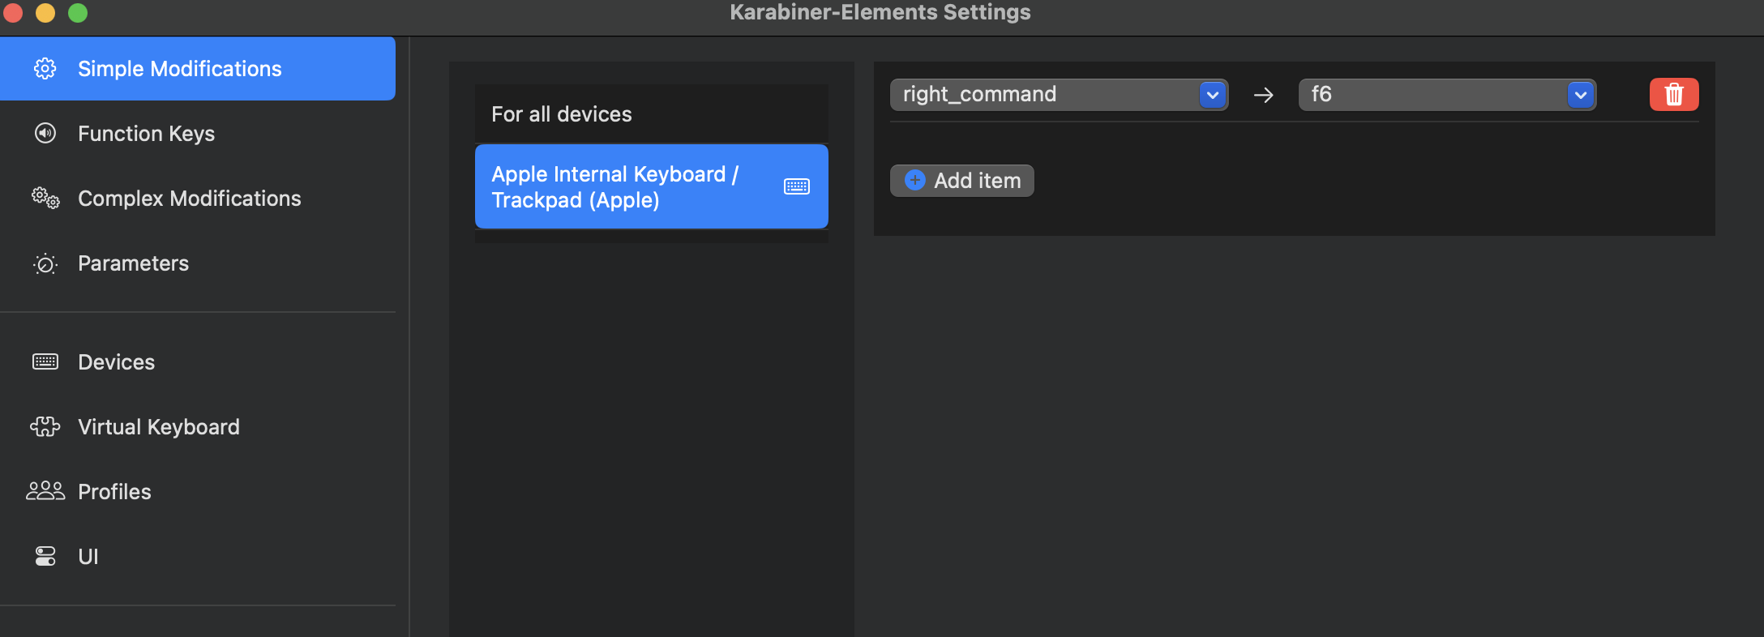The image size is (1764, 637).
Task: Click the puzzle-piece icon beside Virtual Keyboard
Action: click(45, 426)
